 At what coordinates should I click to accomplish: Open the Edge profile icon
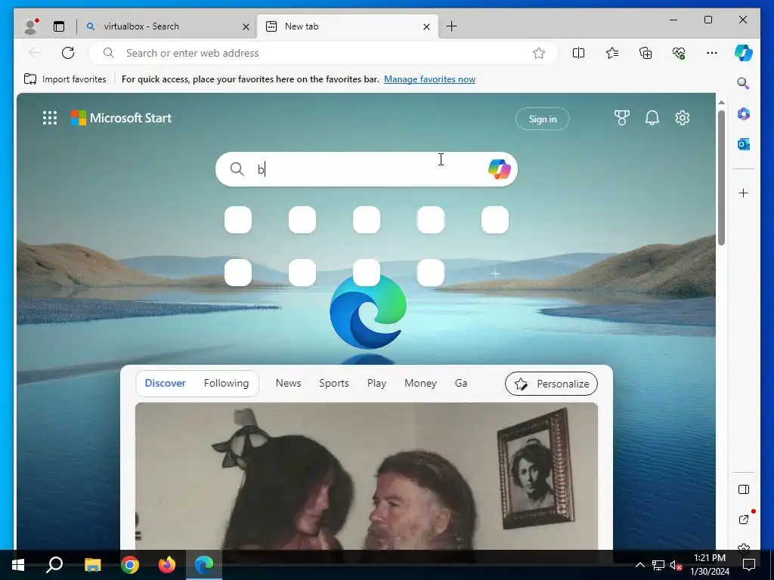pyautogui.click(x=31, y=26)
